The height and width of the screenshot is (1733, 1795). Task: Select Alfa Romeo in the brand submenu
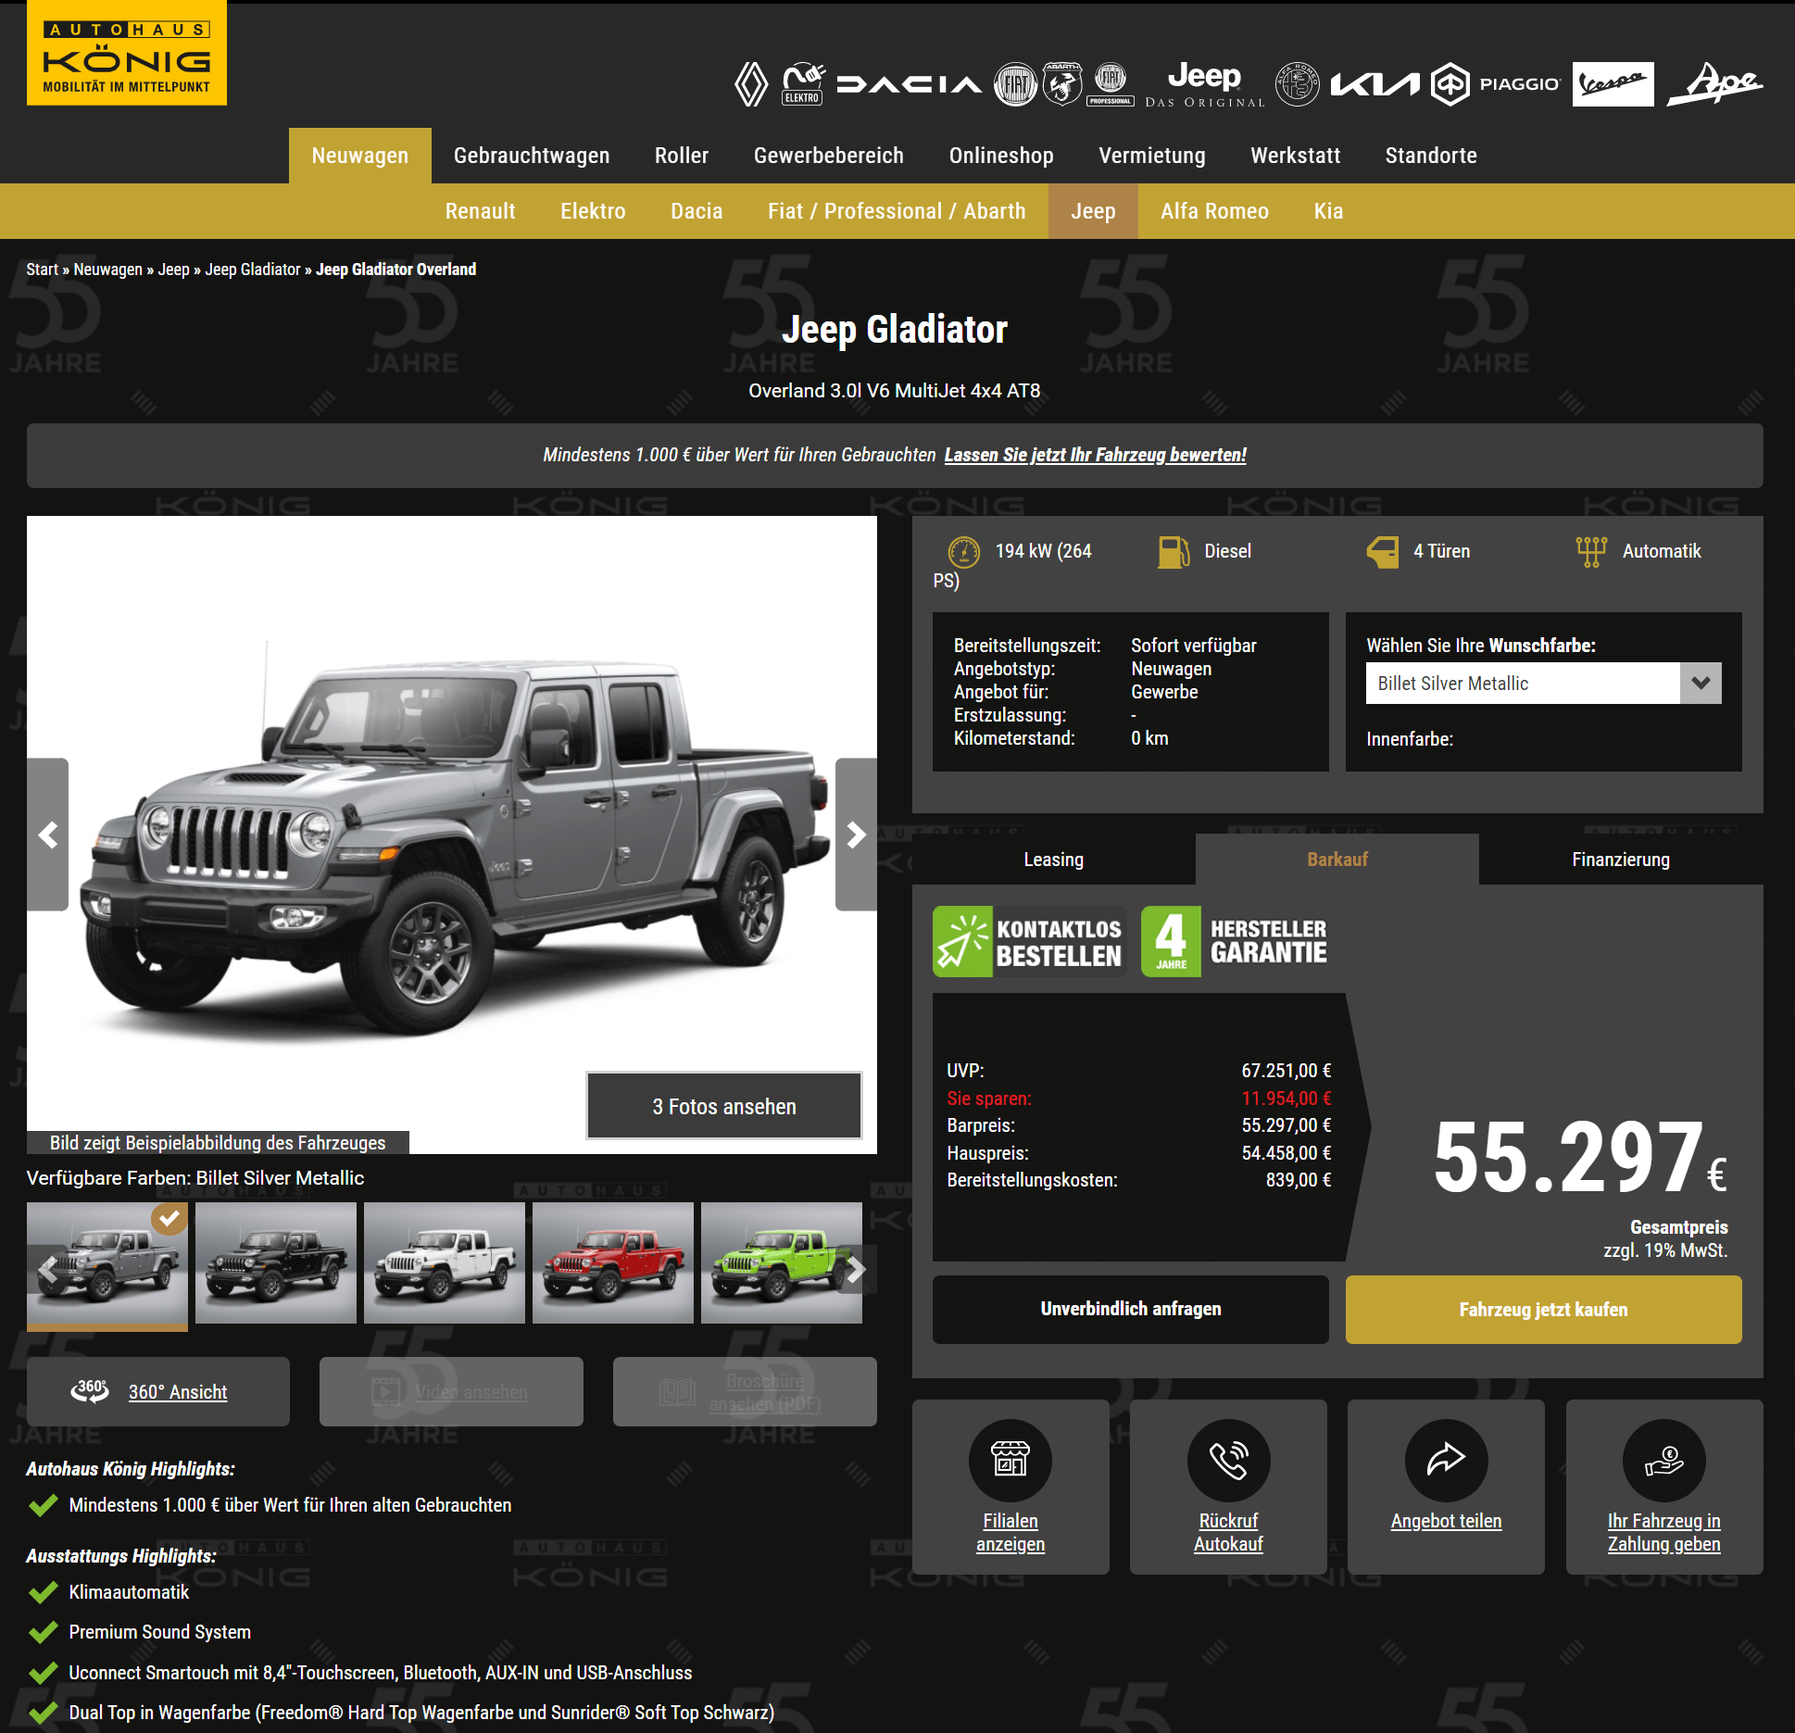(x=1214, y=211)
